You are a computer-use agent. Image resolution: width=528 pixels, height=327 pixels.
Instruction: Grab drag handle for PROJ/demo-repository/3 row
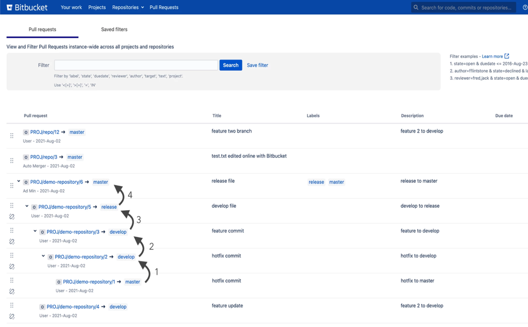click(x=12, y=230)
